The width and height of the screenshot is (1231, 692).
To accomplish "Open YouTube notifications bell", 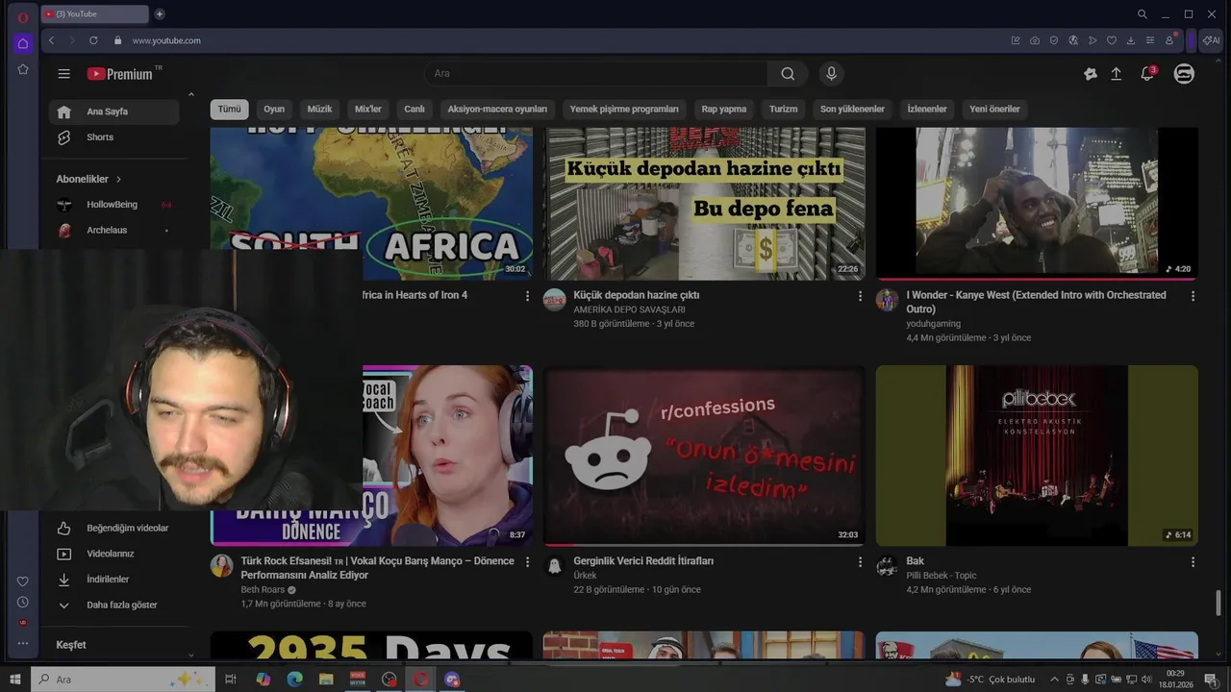I will [x=1147, y=74].
